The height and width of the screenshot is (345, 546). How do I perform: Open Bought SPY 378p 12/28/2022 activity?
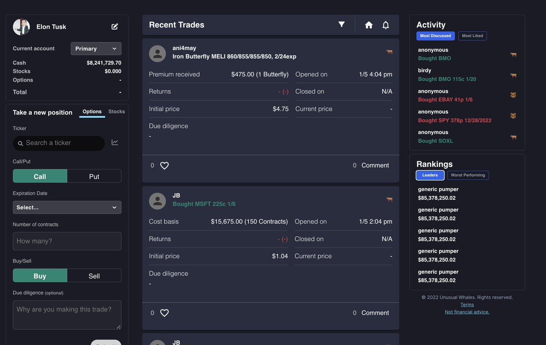click(455, 120)
